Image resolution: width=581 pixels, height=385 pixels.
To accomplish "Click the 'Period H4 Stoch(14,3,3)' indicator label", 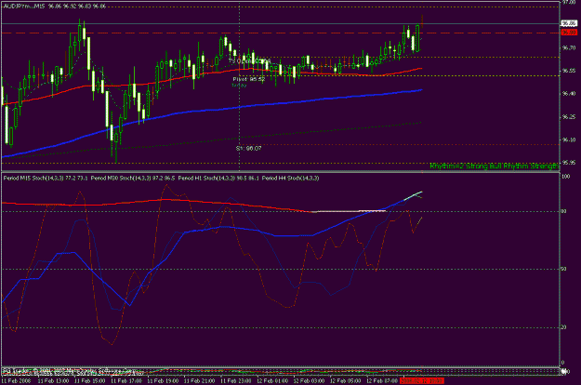I will 290,179.
